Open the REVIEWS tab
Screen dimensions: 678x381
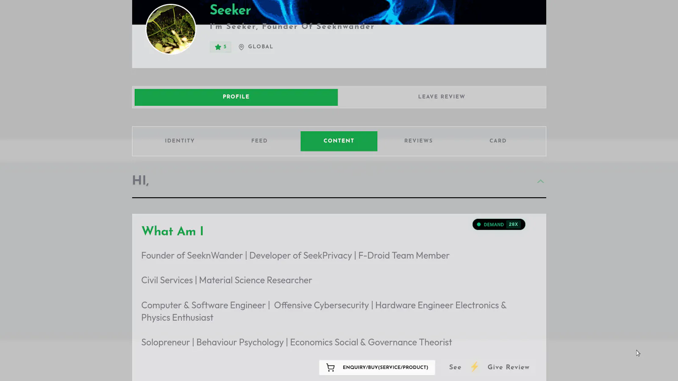[x=418, y=141]
